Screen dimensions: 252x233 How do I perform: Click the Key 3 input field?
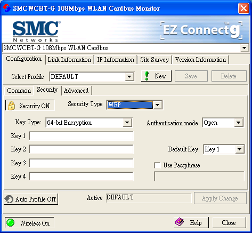[81, 163]
